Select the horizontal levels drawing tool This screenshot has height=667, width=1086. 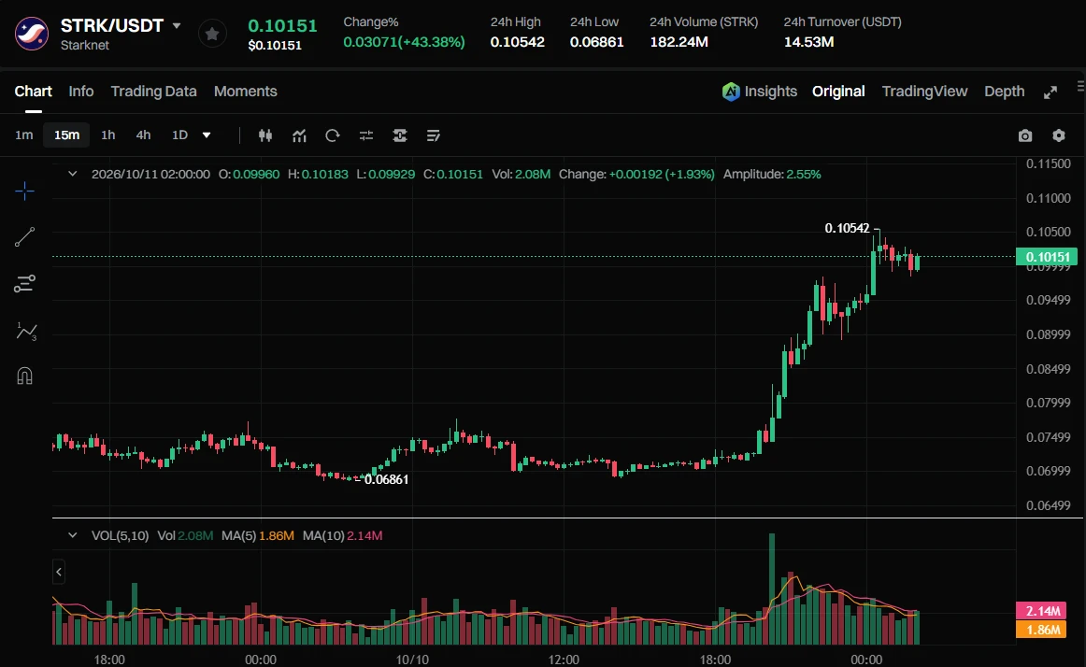[25, 284]
